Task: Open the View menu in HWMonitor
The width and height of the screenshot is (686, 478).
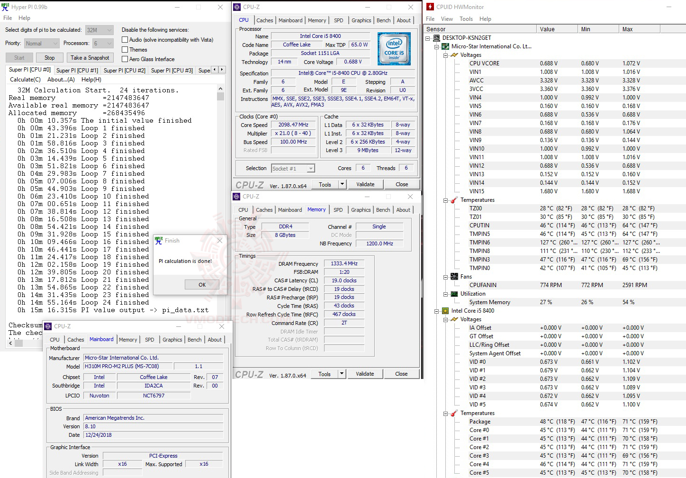Action: [x=447, y=19]
